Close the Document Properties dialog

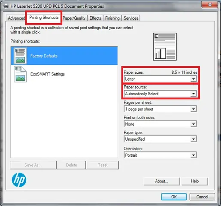pyautogui.click(x=209, y=5)
